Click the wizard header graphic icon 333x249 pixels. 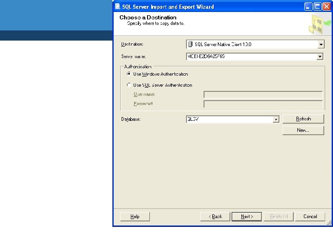(x=319, y=24)
